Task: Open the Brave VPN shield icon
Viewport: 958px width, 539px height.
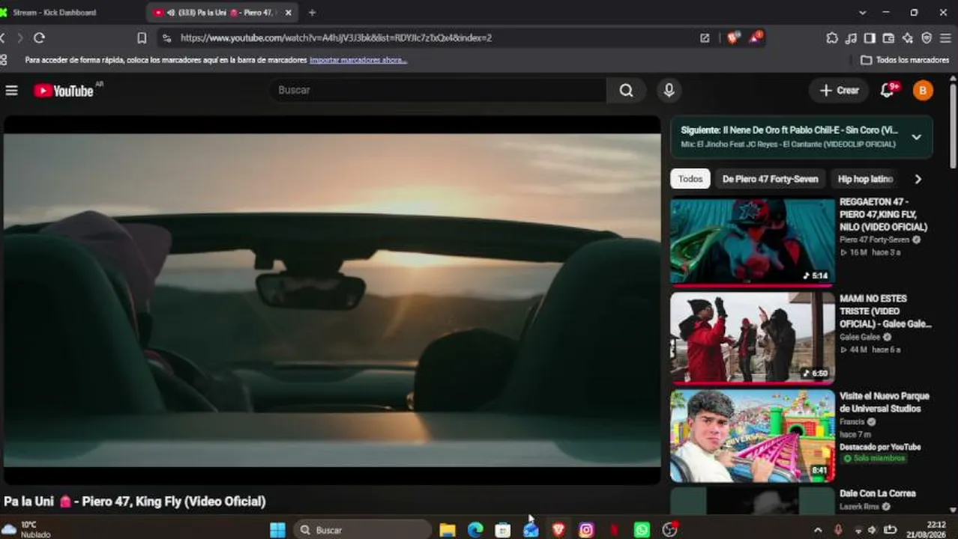Action: tap(927, 37)
